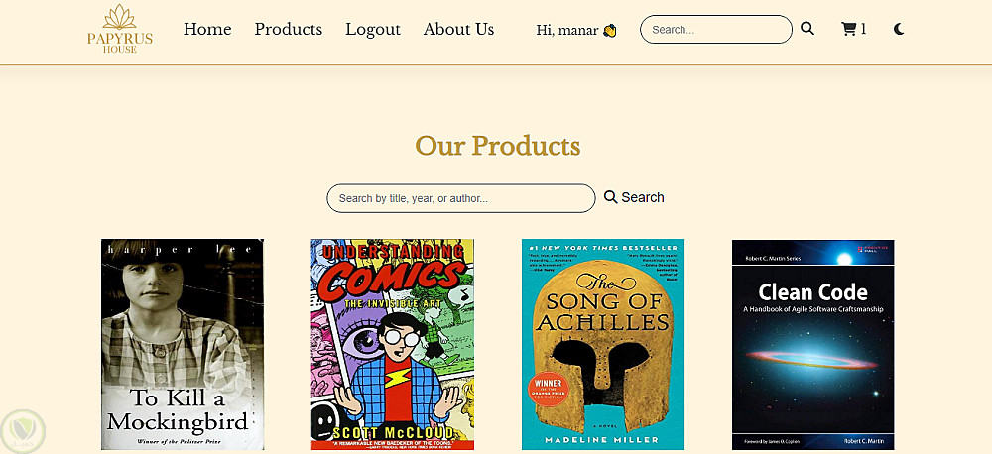View The Song of Achilles cover
Viewport: 992px width, 454px height.
[x=603, y=344]
